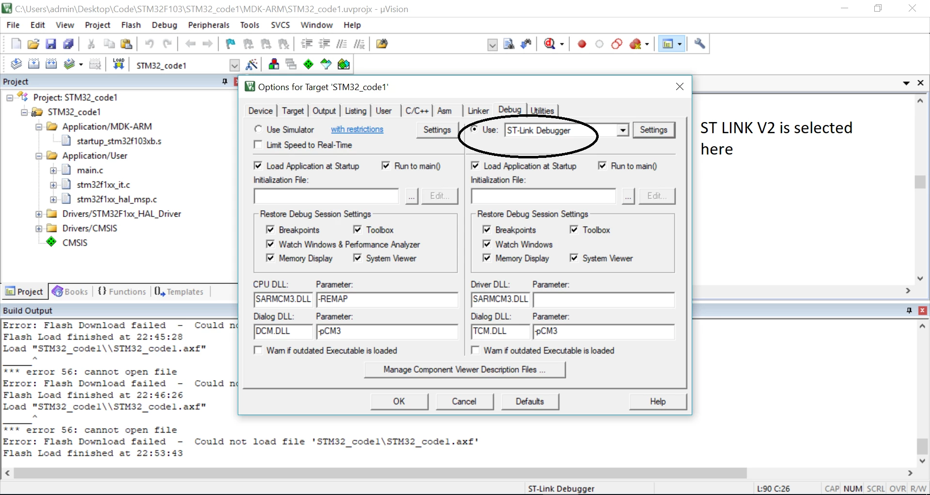Click the bookmark flag toolbar icon
Image resolution: width=930 pixels, height=495 pixels.
[x=231, y=44]
